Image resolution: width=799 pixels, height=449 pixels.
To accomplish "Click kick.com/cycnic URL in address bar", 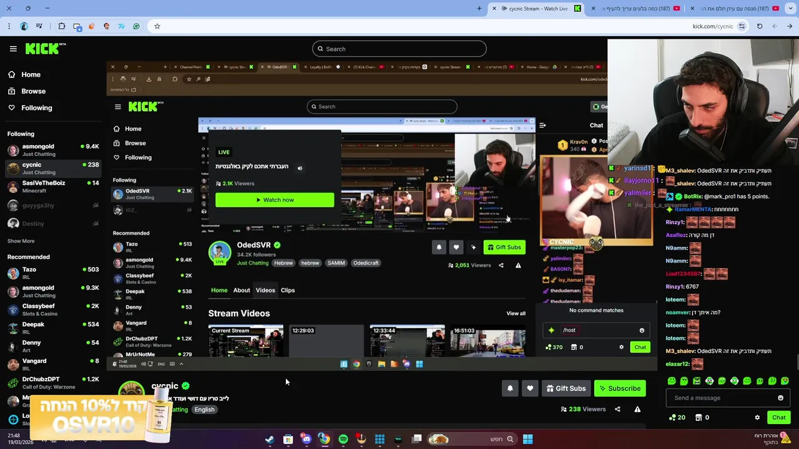I will click(x=712, y=26).
